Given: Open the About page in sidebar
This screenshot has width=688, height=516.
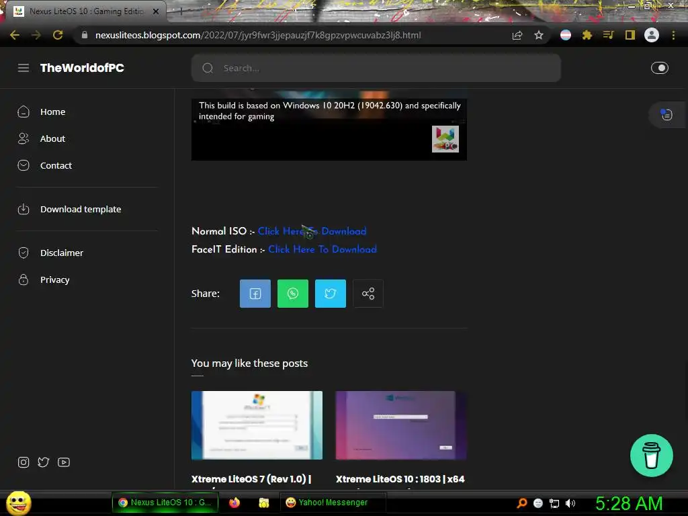Looking at the screenshot, I should (x=52, y=138).
